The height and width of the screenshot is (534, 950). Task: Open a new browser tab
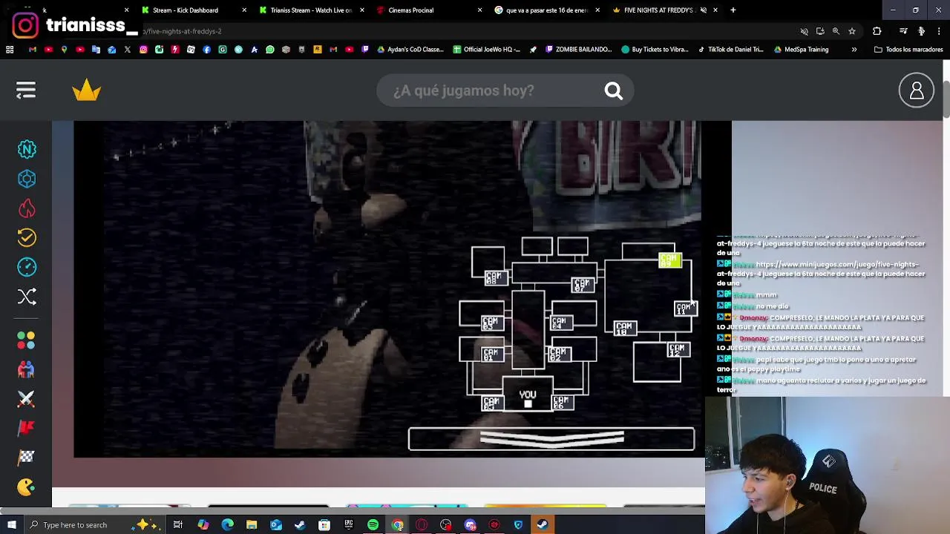coord(733,10)
